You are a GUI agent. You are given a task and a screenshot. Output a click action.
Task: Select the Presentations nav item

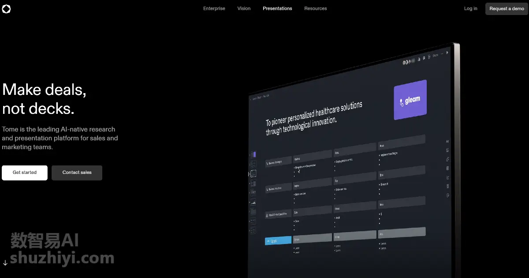[277, 8]
